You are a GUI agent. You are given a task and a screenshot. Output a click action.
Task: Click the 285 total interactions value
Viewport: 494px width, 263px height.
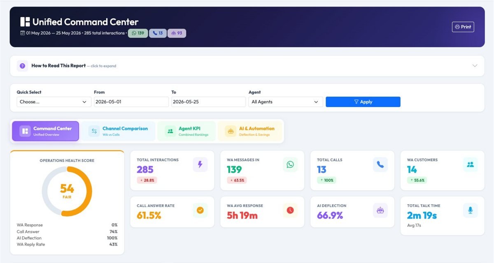[145, 169]
